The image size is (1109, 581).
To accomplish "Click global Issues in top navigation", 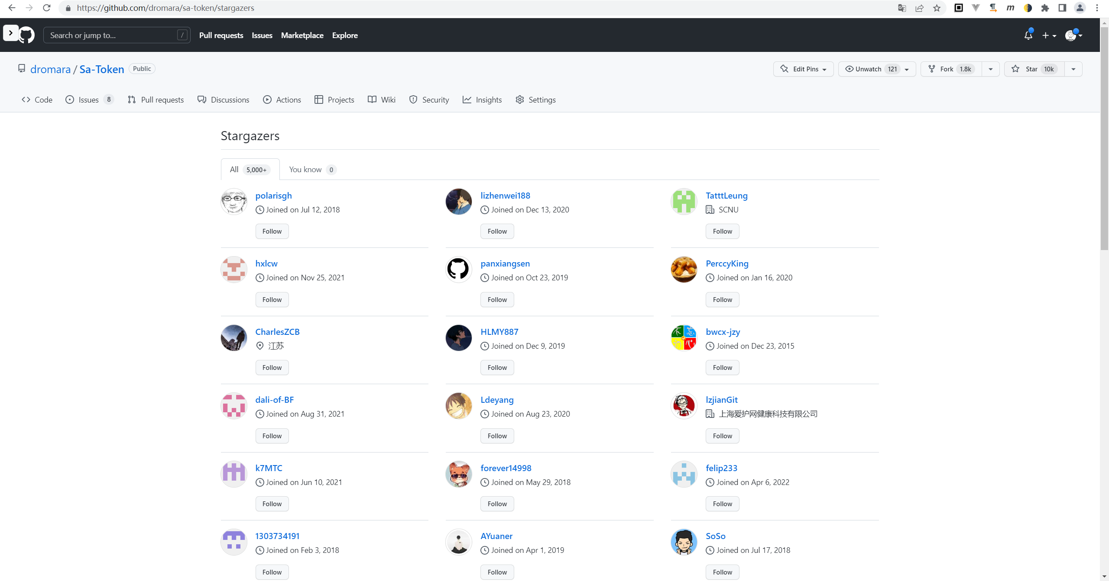I will tap(262, 35).
